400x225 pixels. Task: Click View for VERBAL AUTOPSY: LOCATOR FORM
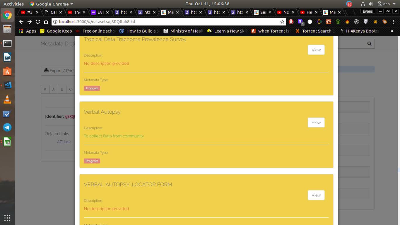tap(316, 195)
